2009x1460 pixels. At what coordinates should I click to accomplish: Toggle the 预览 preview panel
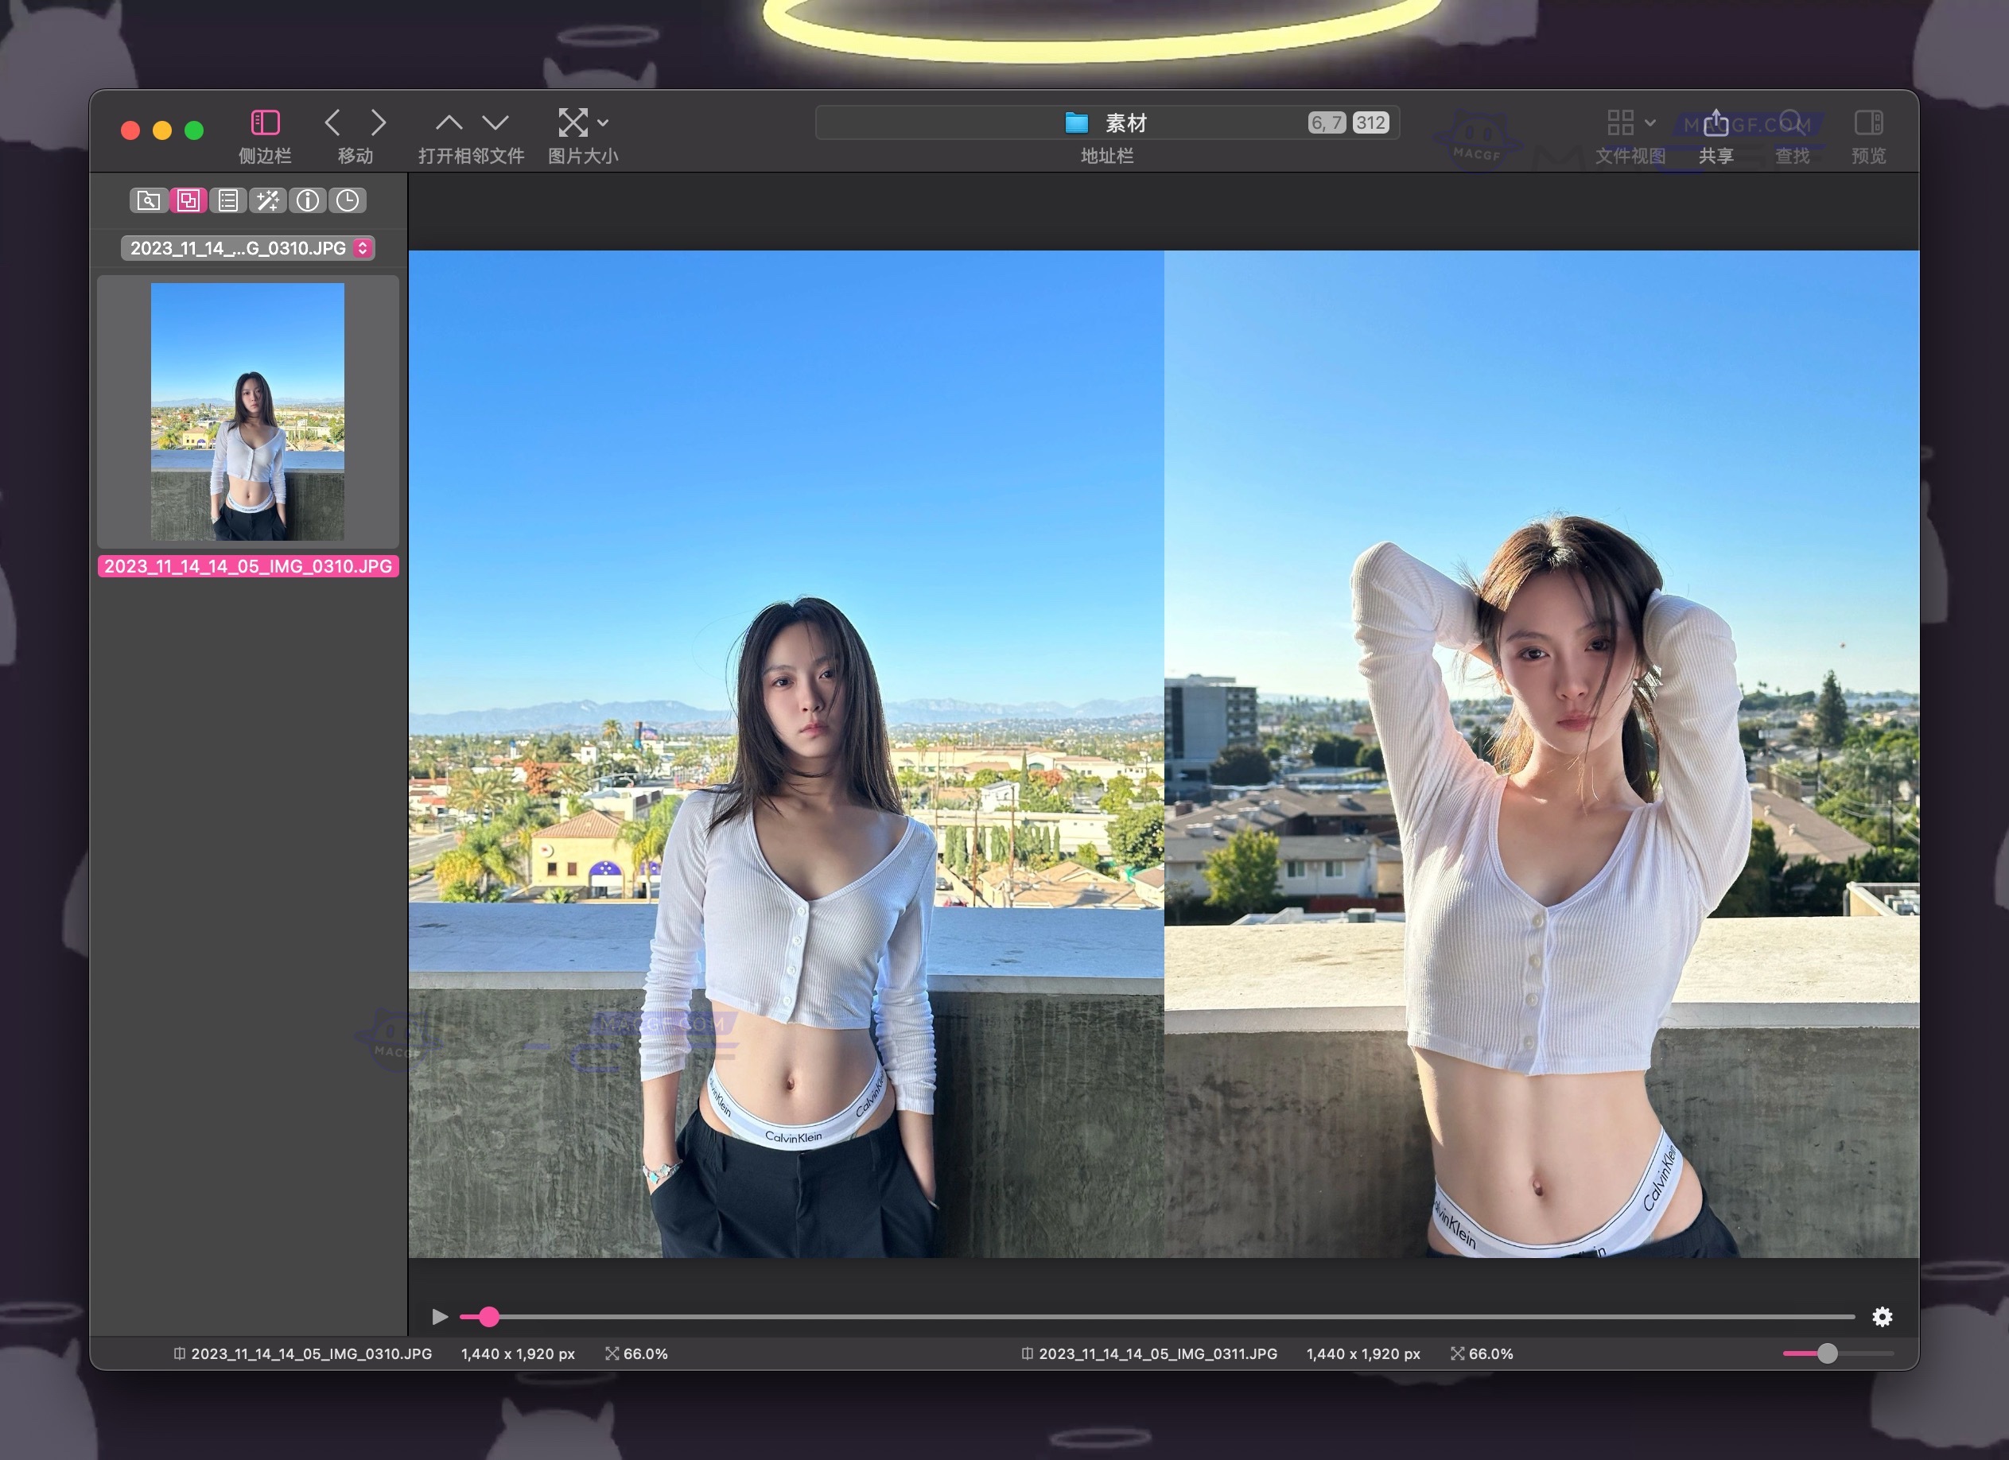(x=1869, y=124)
